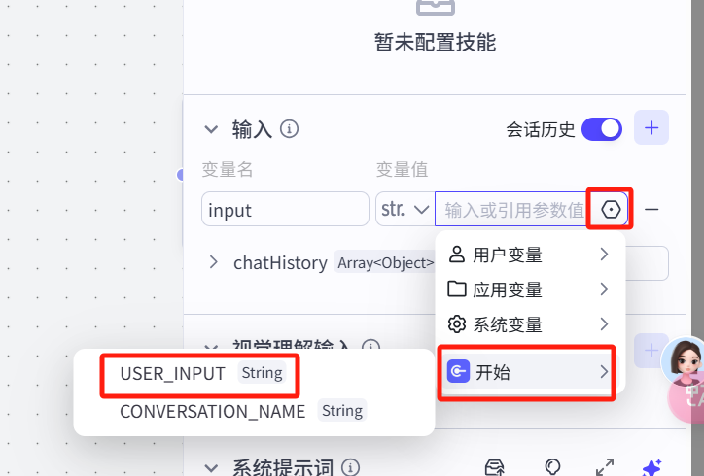Click the AI sparkle optimize icon

pos(651,467)
